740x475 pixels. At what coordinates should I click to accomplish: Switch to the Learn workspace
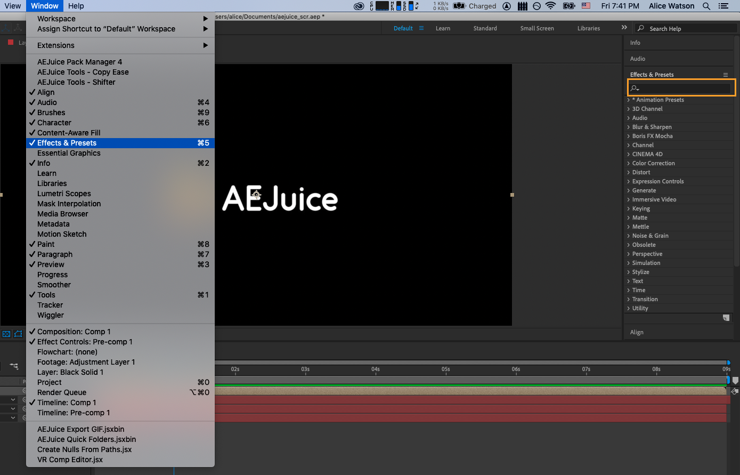click(443, 28)
